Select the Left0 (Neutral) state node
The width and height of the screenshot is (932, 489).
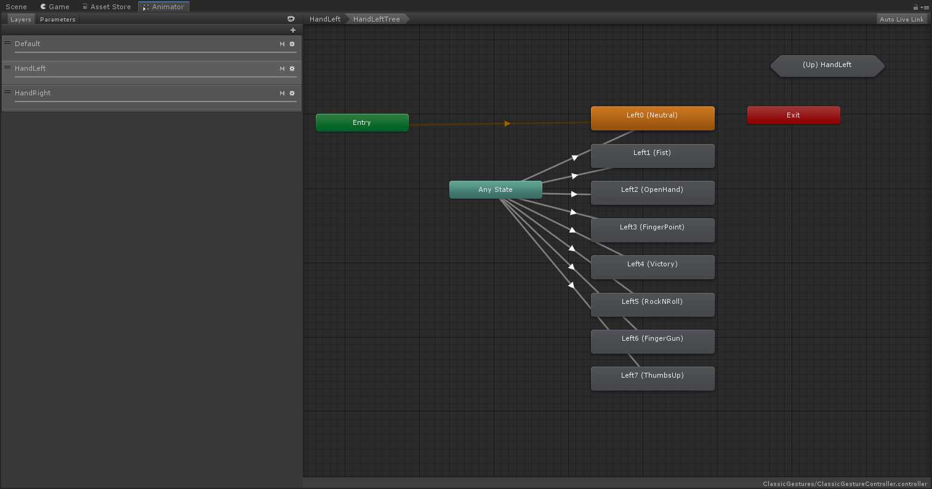click(652, 118)
